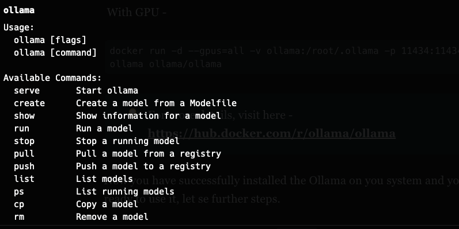Screen dimensions: 459x229
Task: Click the 'pull' command name
Action: (x=24, y=153)
